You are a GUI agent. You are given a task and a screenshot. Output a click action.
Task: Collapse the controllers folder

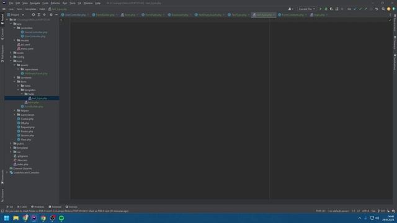(x=15, y=28)
